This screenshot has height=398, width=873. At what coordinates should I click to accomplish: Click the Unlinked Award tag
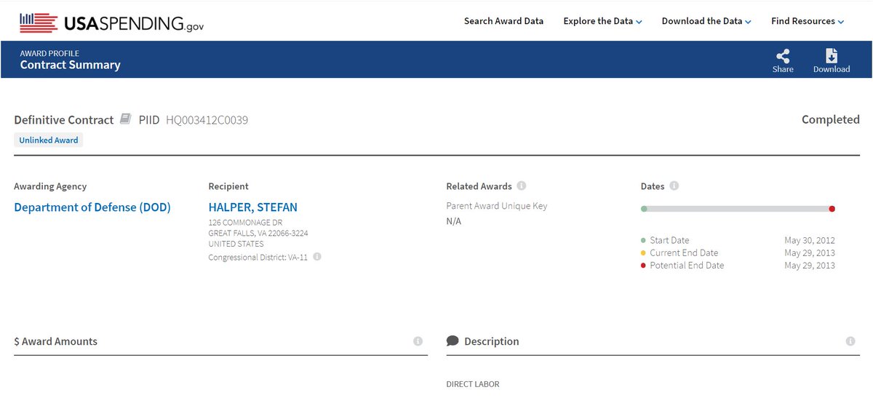pyautogui.click(x=49, y=140)
